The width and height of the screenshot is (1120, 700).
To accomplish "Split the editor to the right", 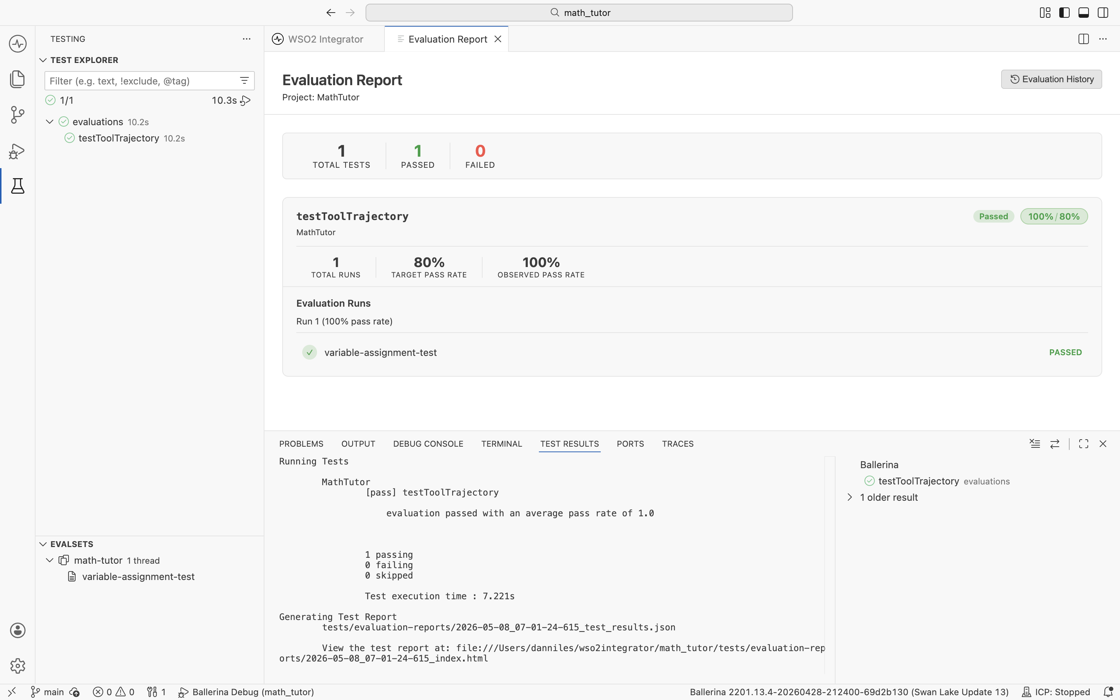I will (1083, 39).
